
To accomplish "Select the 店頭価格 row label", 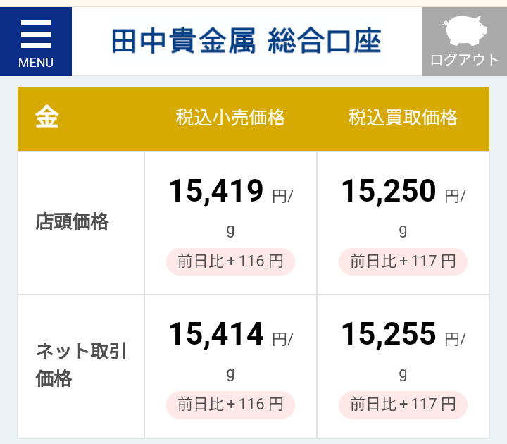I will tap(72, 222).
